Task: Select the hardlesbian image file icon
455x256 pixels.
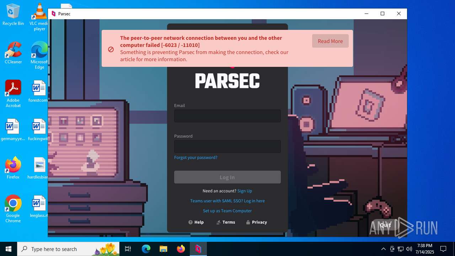Action: coord(39,168)
